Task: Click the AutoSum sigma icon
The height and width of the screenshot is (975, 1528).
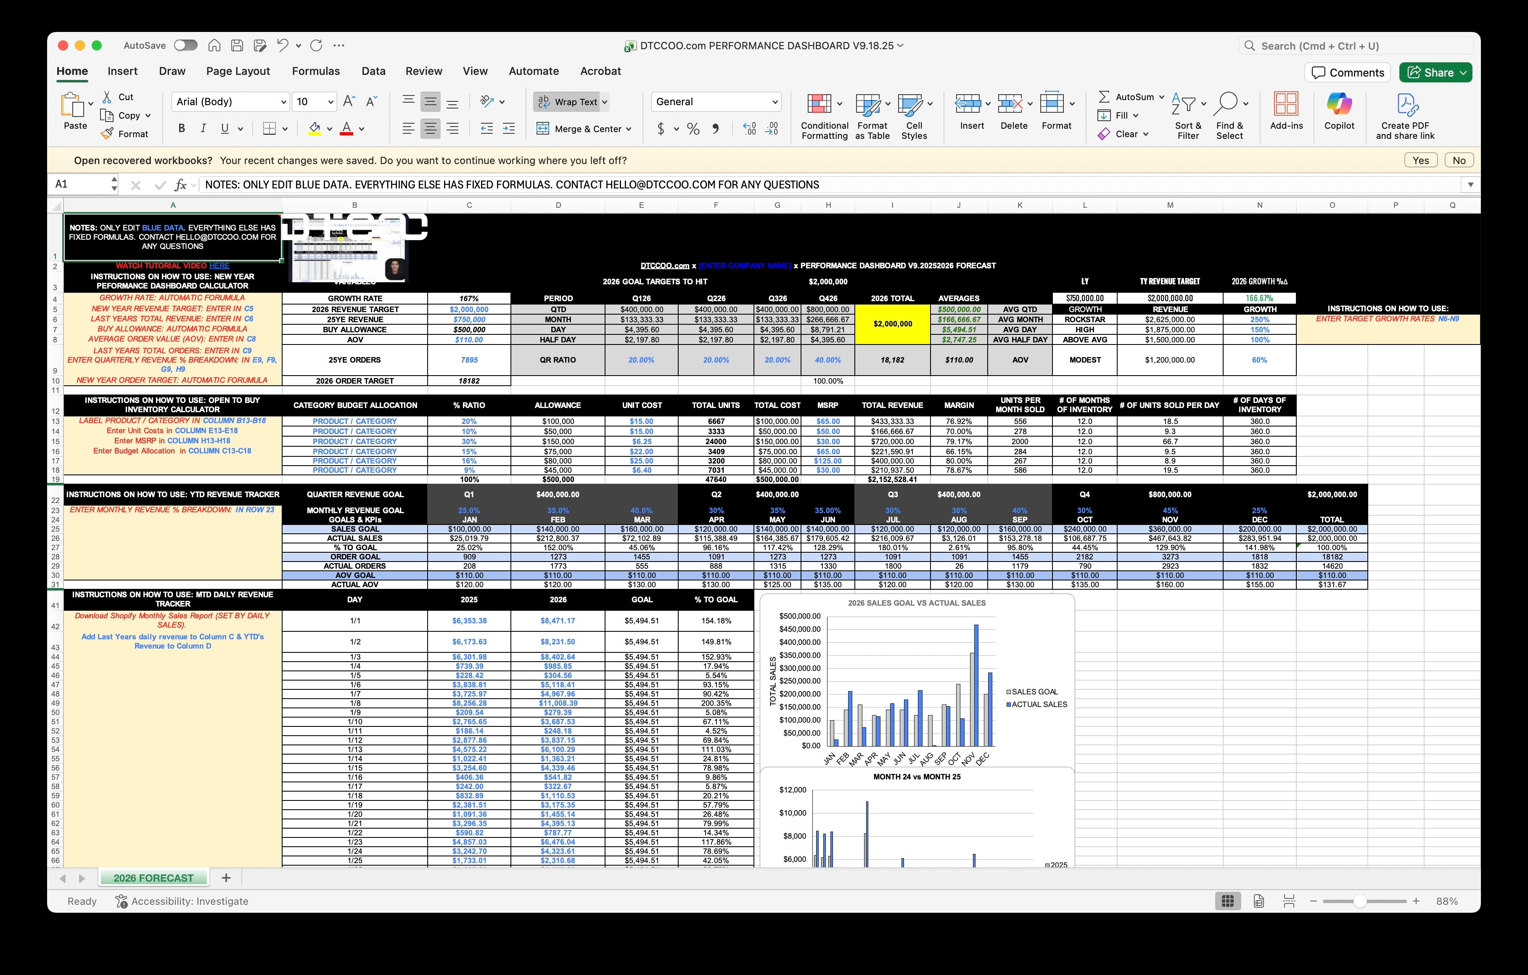Action: coord(1104,96)
